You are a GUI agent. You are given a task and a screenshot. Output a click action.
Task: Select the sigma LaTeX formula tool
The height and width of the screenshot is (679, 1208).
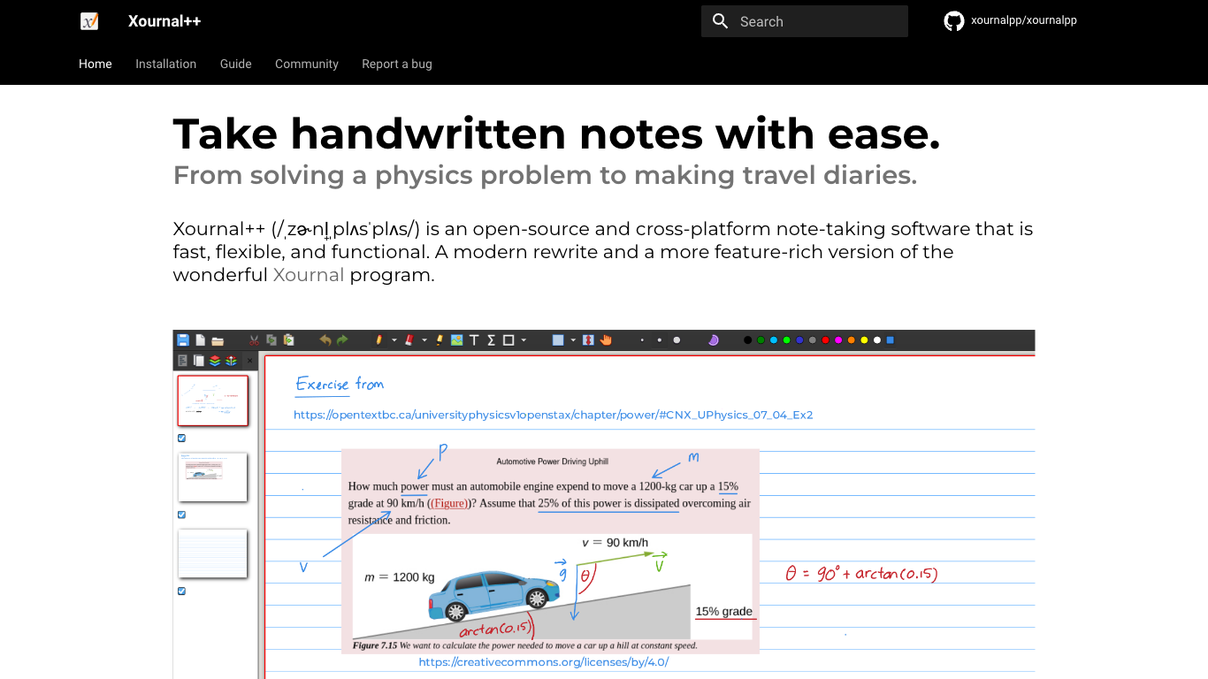[x=492, y=340]
